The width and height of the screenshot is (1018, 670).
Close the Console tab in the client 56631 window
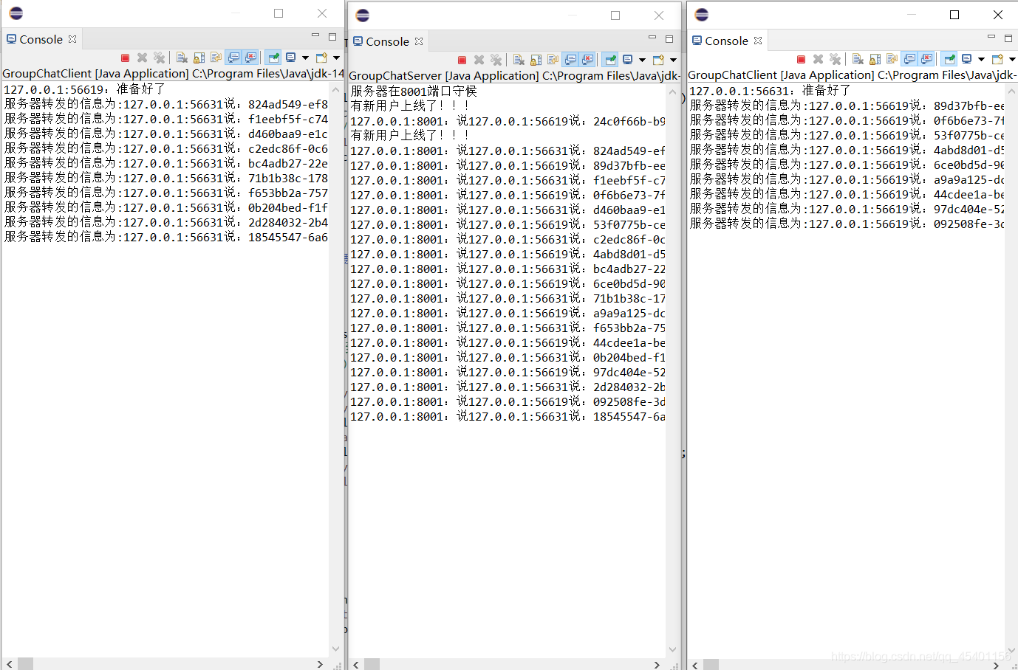[x=758, y=41]
